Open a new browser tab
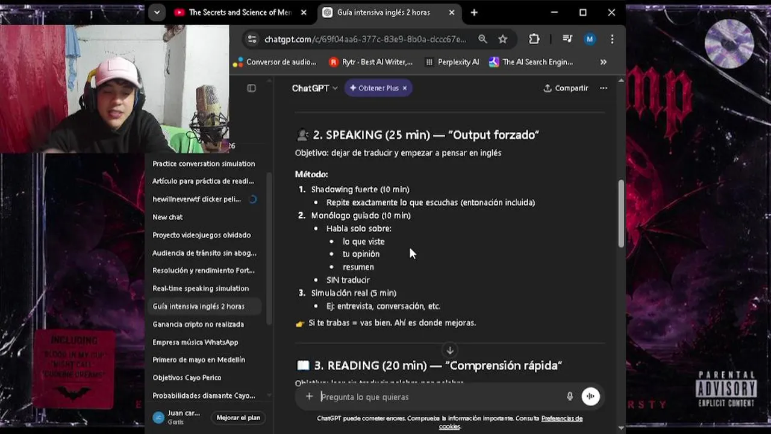The height and width of the screenshot is (434, 771). (474, 12)
